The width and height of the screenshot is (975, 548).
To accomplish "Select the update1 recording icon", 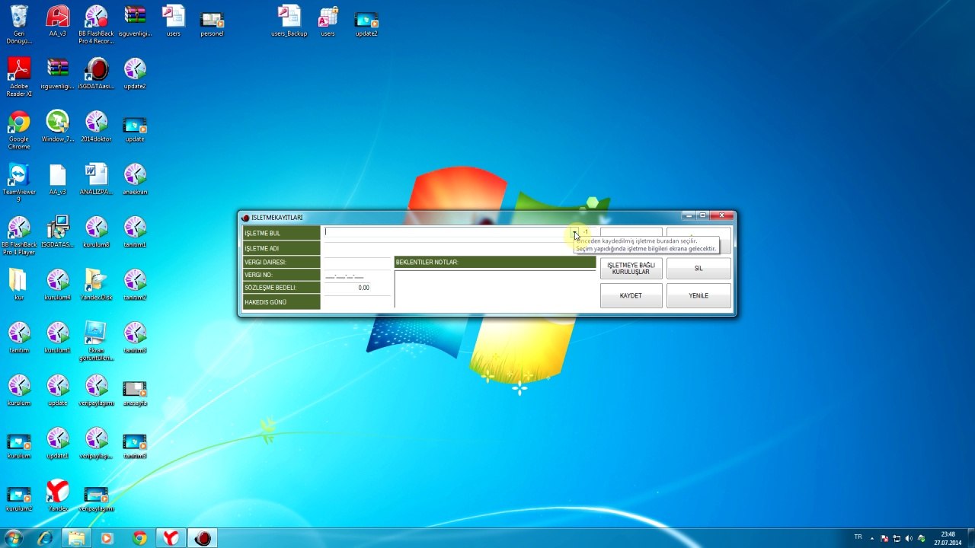I will 58,442.
